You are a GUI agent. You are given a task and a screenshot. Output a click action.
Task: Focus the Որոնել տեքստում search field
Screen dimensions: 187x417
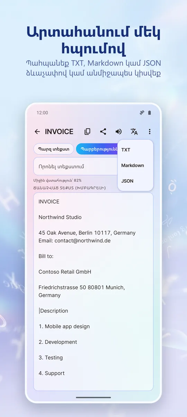pos(75,166)
